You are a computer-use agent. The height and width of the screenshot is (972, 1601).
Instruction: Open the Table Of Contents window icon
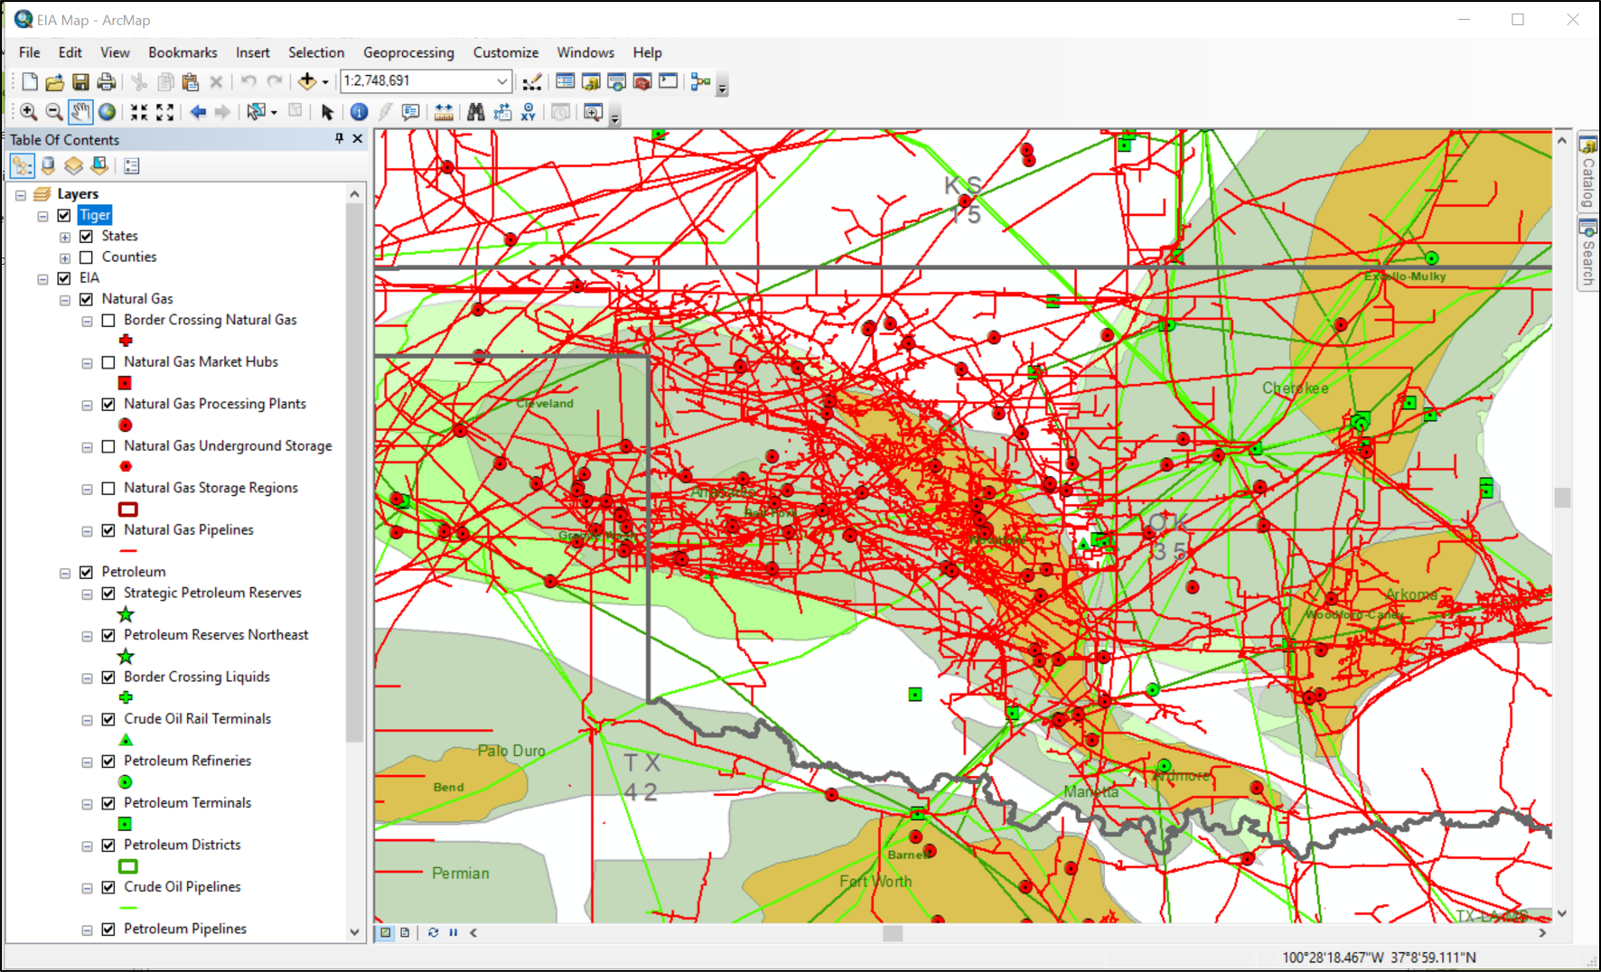565,81
